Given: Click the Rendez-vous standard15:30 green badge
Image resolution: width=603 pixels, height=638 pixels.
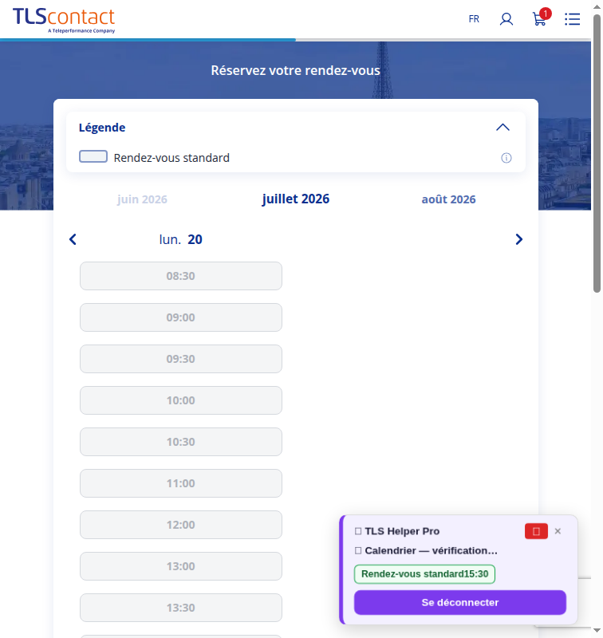Looking at the screenshot, I should (424, 574).
